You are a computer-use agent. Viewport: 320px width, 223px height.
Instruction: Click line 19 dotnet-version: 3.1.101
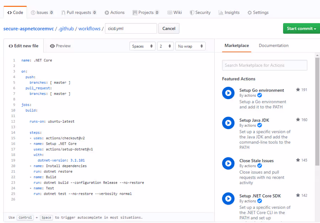tap(61, 160)
